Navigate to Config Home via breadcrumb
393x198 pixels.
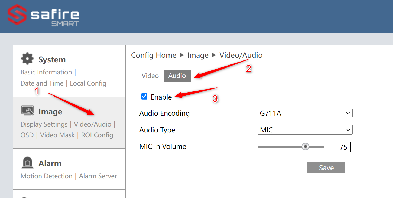pos(154,55)
